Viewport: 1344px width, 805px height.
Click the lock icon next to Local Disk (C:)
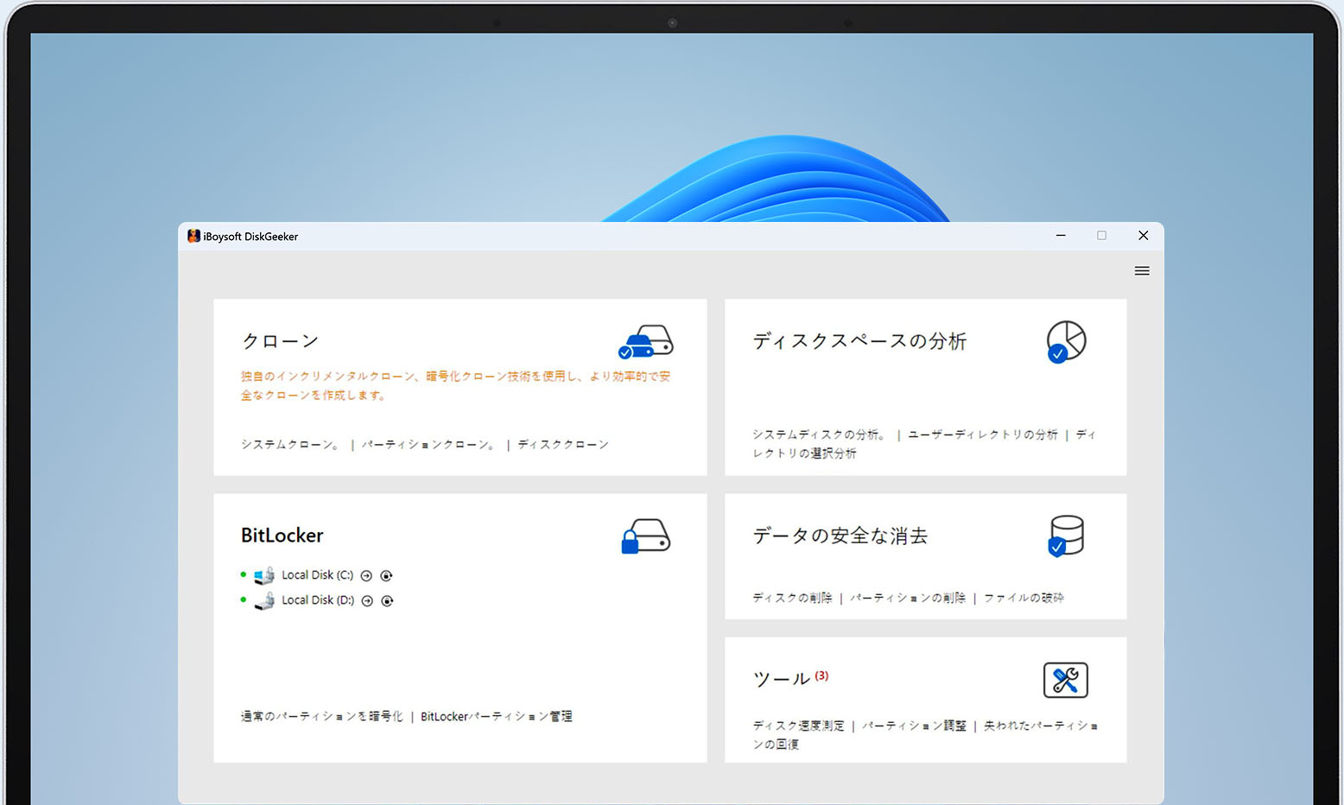[387, 576]
